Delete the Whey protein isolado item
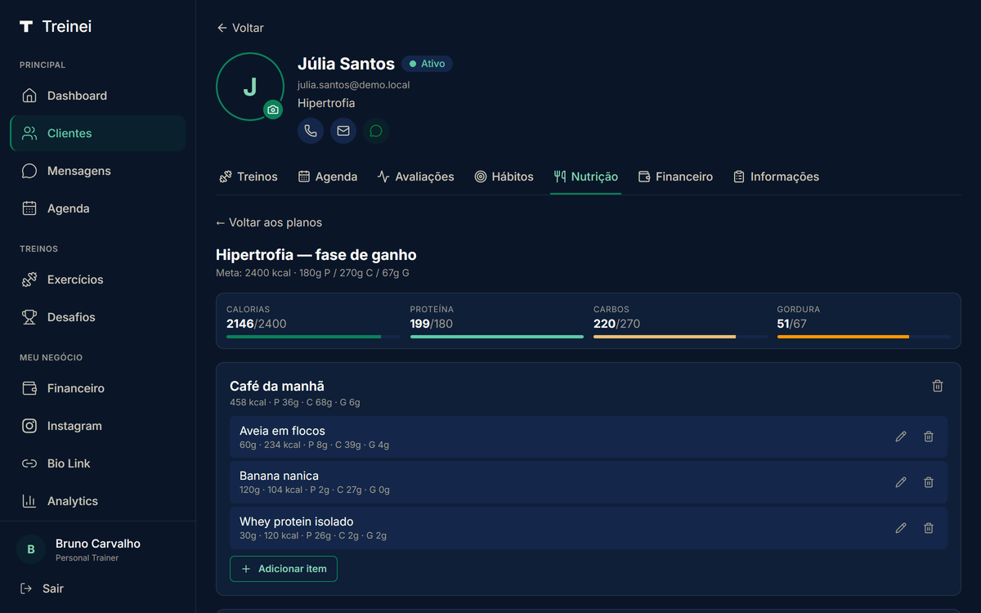Image resolution: width=981 pixels, height=613 pixels. point(929,528)
